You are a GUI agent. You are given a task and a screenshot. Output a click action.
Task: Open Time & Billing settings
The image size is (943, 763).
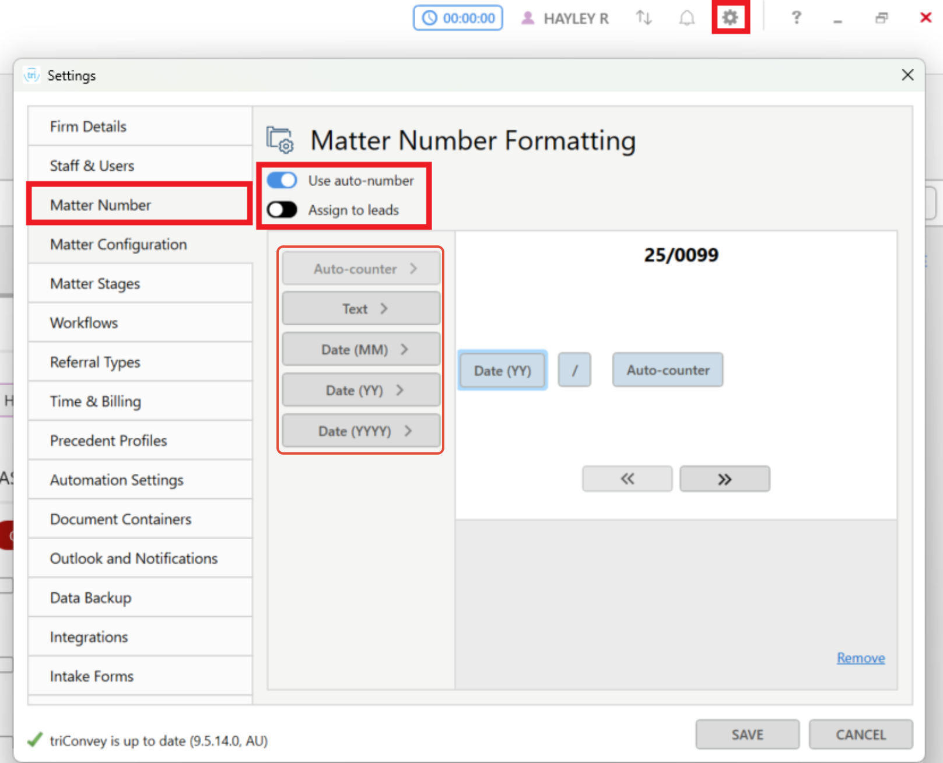[140, 401]
